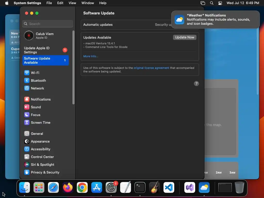The width and height of the screenshot is (264, 198).
Task: Launch Firefox from the Dock
Action: click(68, 187)
